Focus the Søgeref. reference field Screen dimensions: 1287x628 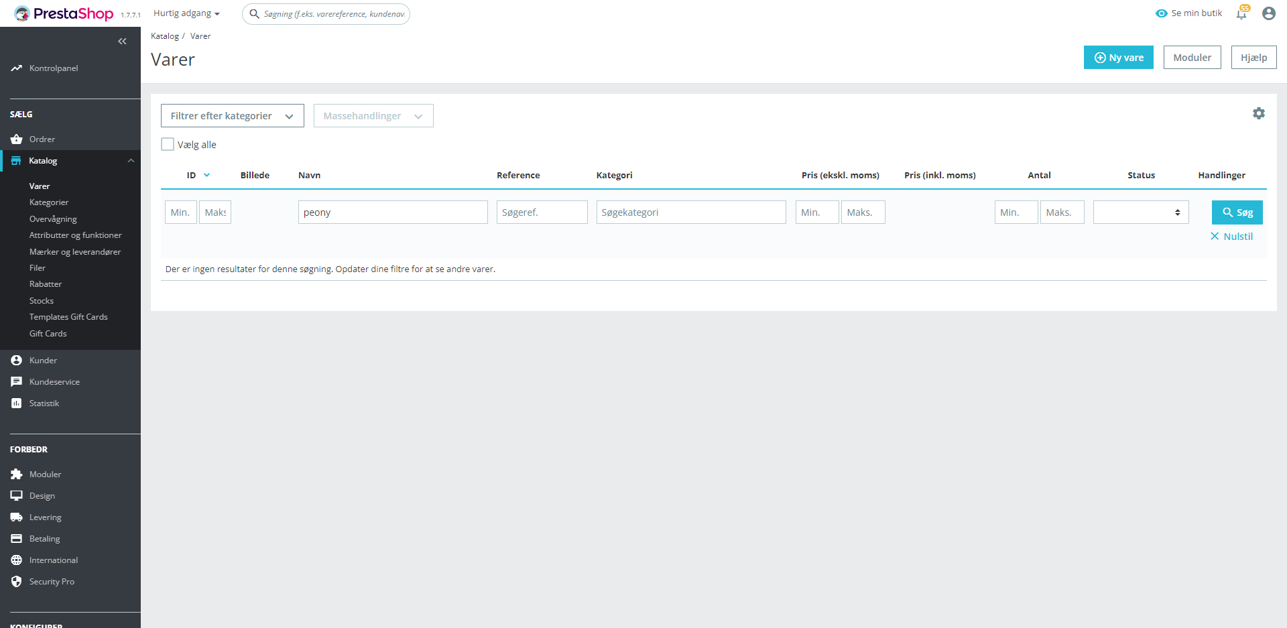(x=542, y=212)
